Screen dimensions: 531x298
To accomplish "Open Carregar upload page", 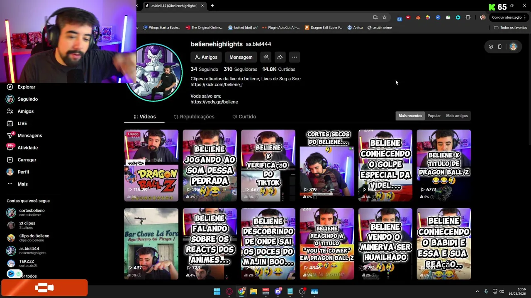I will [21, 160].
